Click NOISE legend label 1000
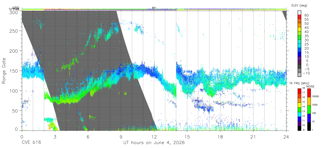This screenshot has height=148, width=322. tap(315, 105)
